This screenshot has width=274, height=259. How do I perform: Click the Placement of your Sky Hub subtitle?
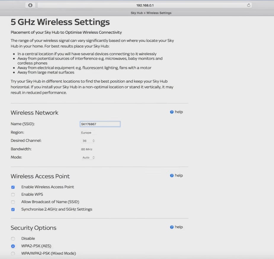pos(66,32)
